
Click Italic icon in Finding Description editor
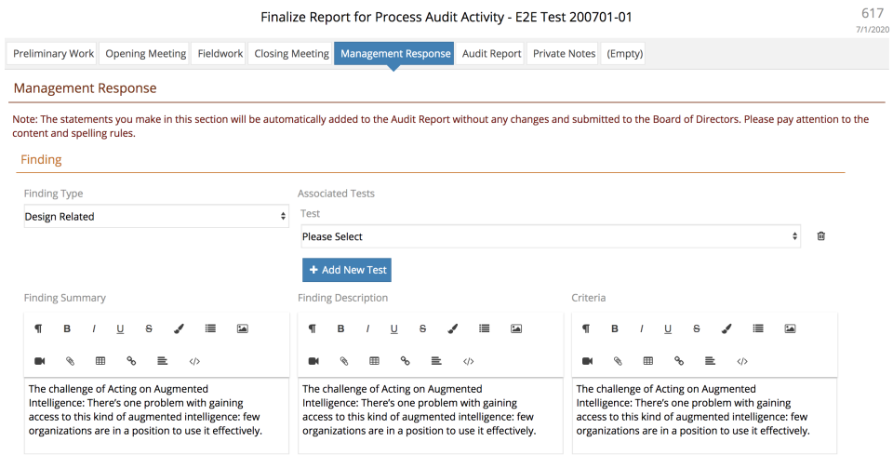point(367,328)
